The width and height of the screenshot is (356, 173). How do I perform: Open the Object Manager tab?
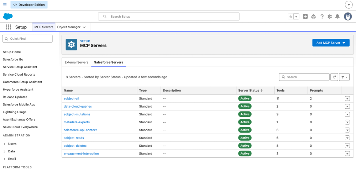point(69,27)
